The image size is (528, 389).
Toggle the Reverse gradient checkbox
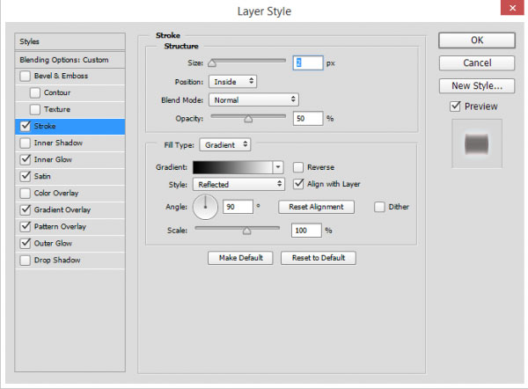[x=299, y=166]
